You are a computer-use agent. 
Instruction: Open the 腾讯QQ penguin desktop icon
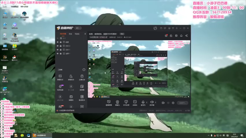coord(14,58)
